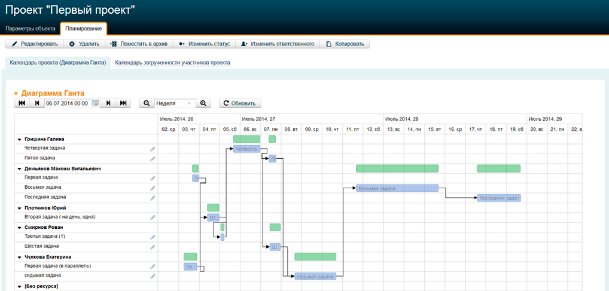This screenshot has height=291, width=609.
Task: Refresh the chart with Обновить
Action: pyautogui.click(x=240, y=103)
